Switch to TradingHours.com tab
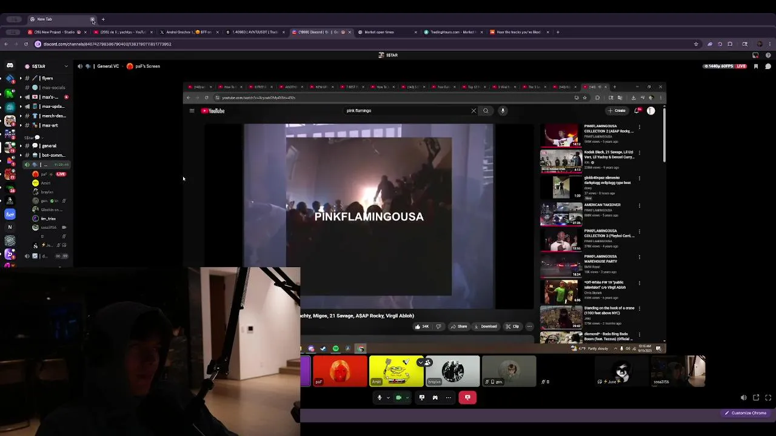Screen dimensions: 776x436 (453, 32)
